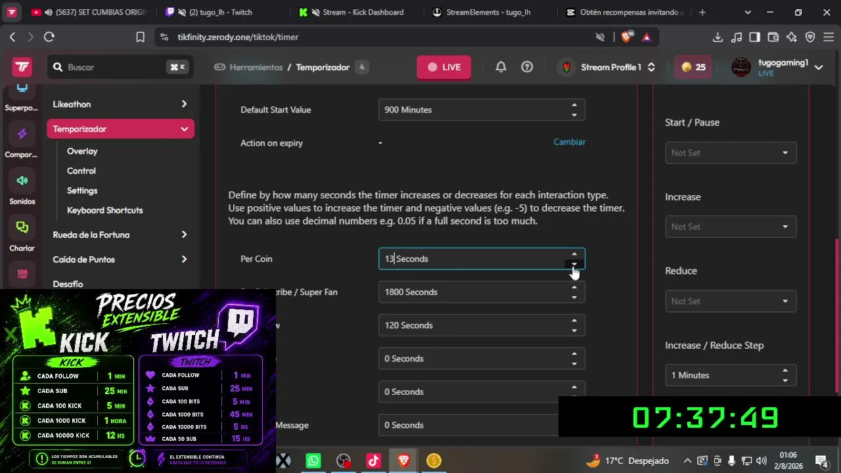Open the Start / Pause shortcut dropdown
Screen dimensions: 841x473
point(731,153)
